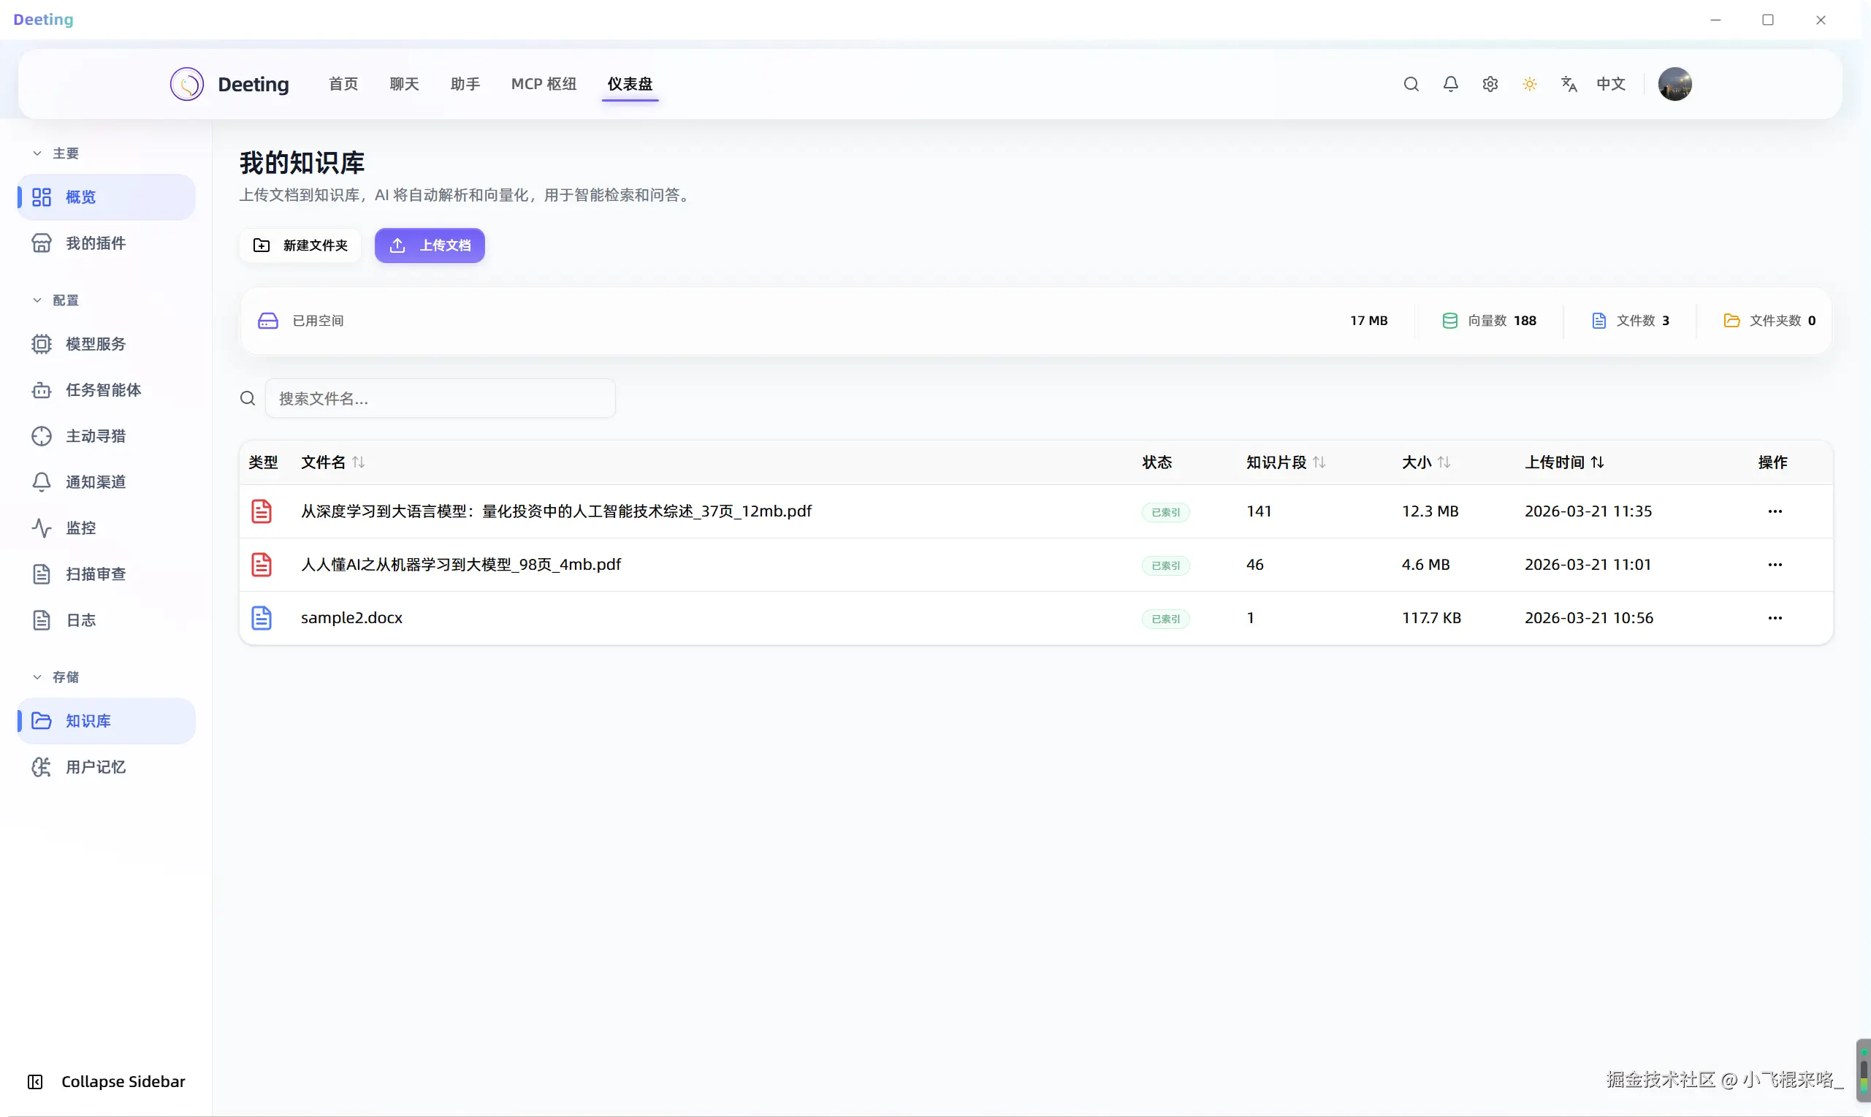
Task: Open the search icon in top bar
Action: click(x=1411, y=84)
